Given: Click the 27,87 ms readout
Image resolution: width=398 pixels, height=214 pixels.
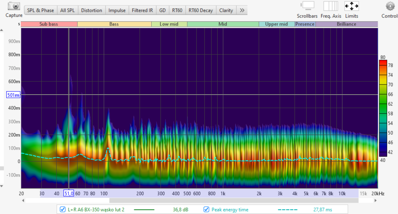Looking at the screenshot, I should (x=323, y=210).
